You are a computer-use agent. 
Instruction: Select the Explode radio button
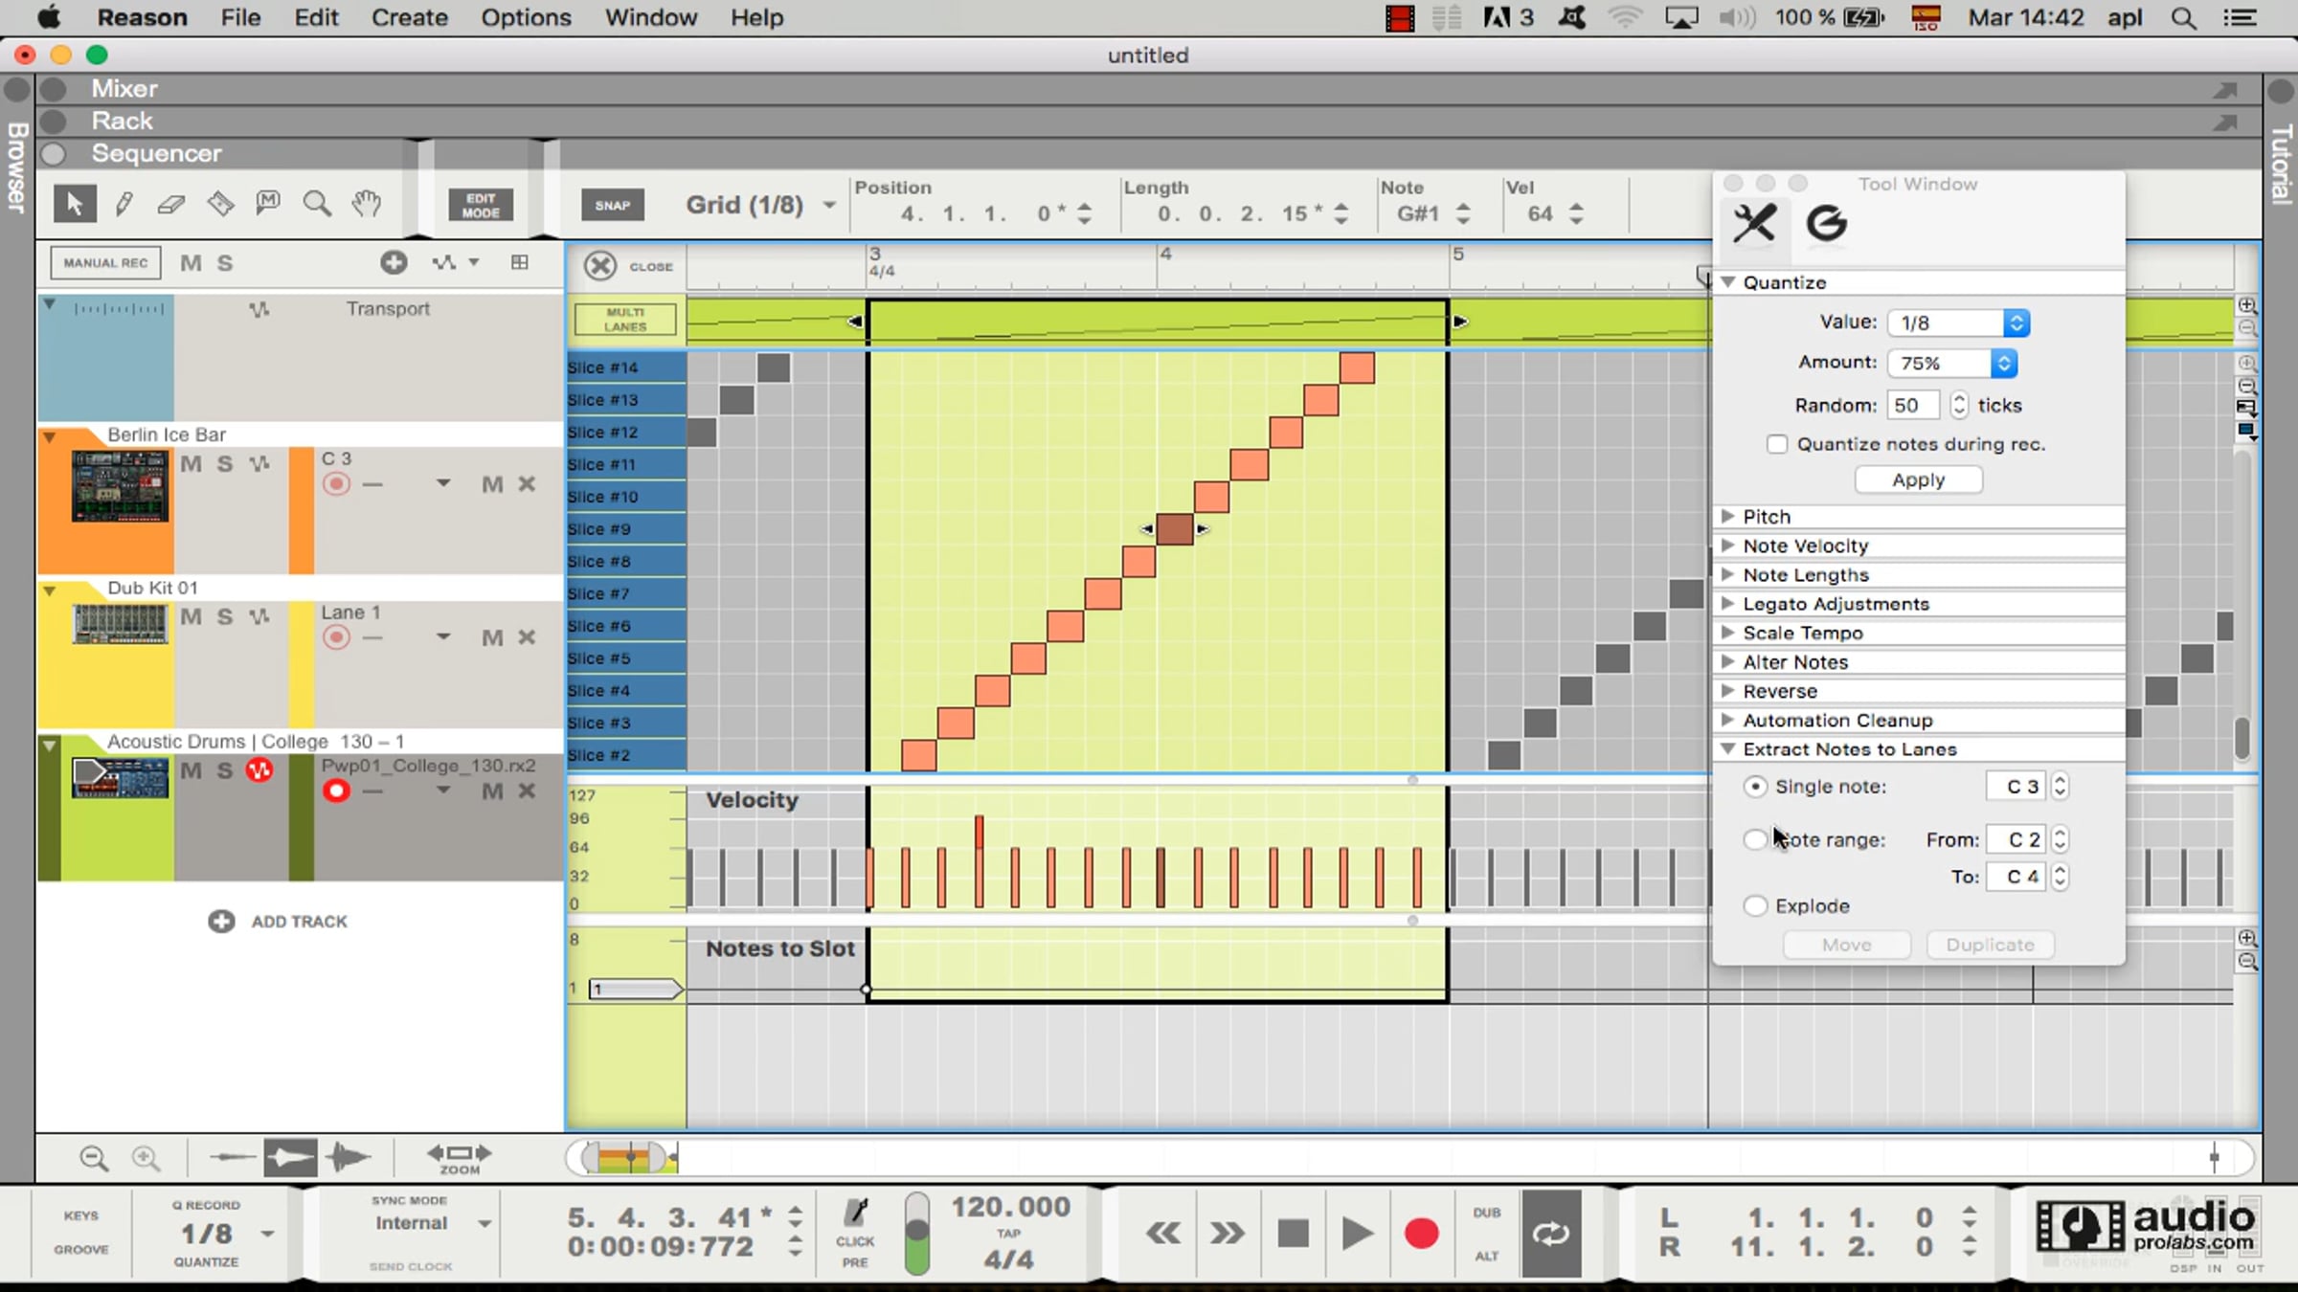click(1755, 905)
